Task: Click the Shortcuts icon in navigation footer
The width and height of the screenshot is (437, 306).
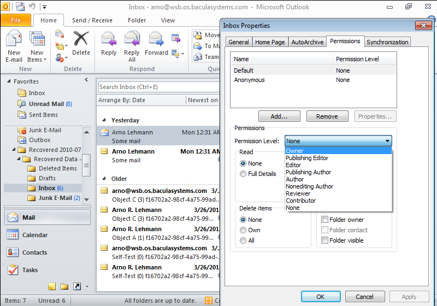Action: (77, 286)
